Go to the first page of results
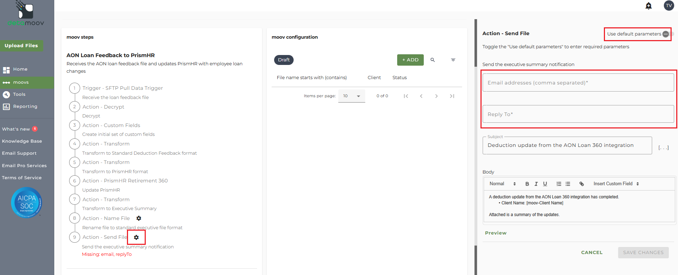The width and height of the screenshot is (678, 275). [x=406, y=96]
